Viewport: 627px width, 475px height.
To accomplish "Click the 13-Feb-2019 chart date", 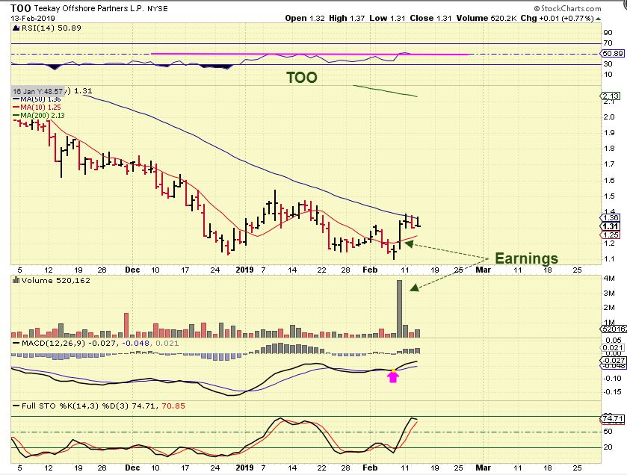I will pos(33,19).
